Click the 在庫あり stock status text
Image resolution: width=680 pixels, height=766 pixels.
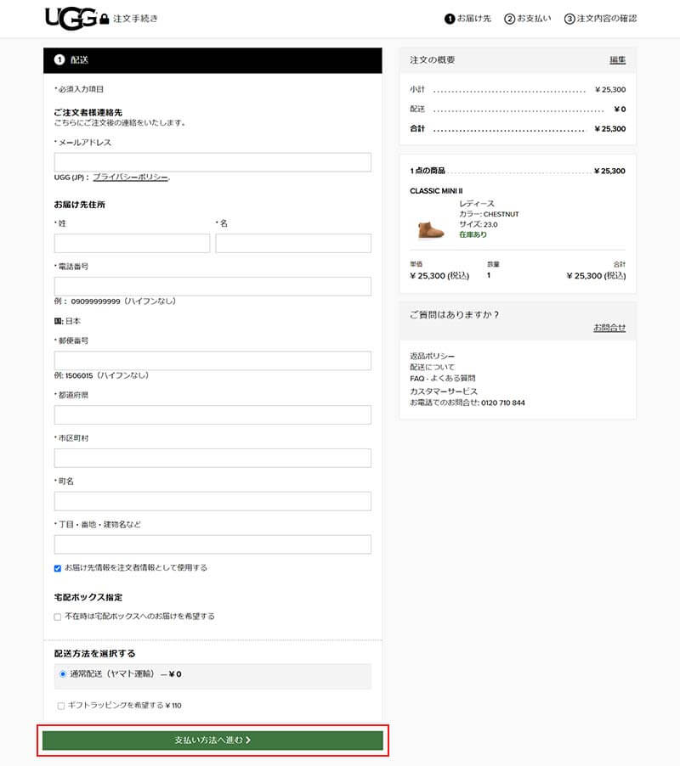coord(473,234)
